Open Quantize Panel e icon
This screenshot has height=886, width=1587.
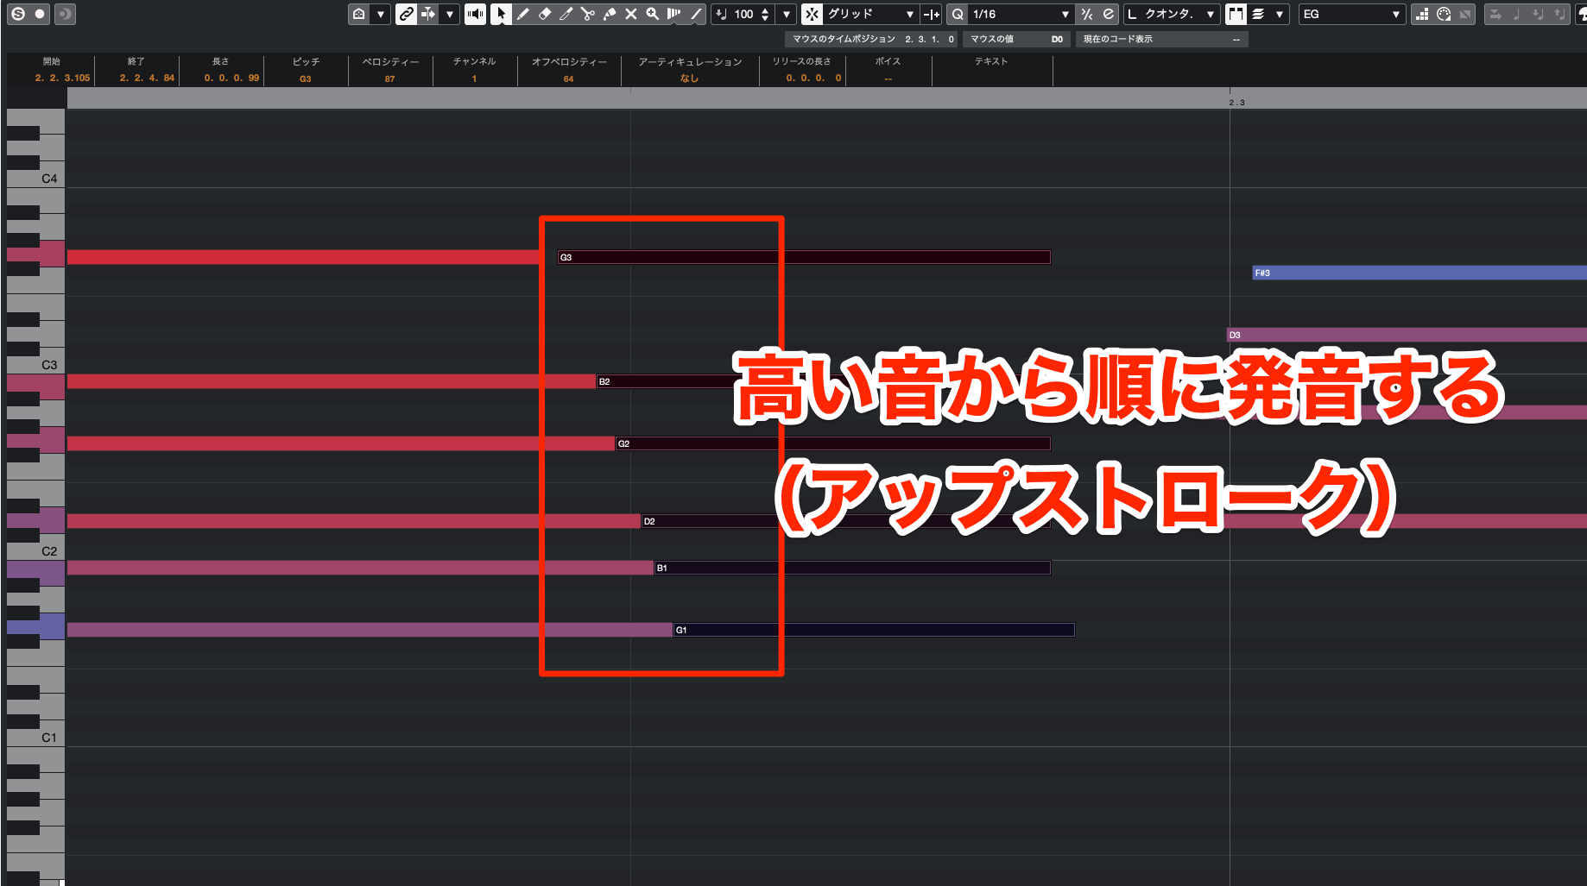tap(1109, 14)
